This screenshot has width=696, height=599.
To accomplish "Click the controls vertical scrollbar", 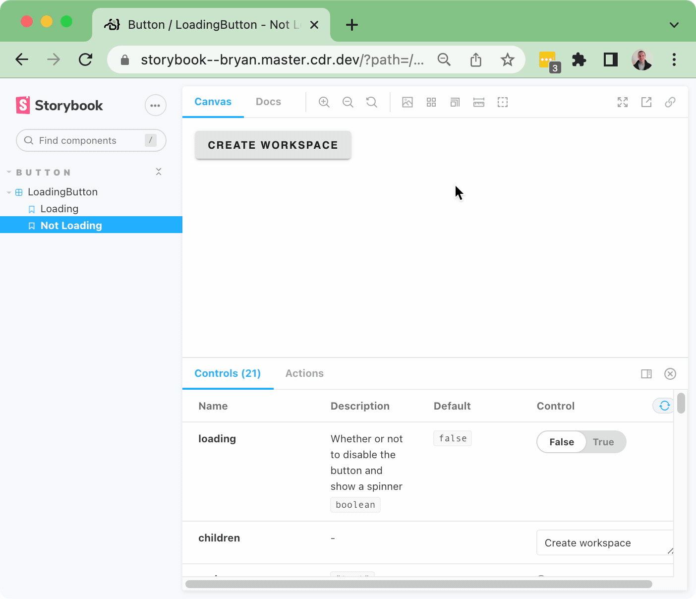I will pyautogui.click(x=681, y=403).
